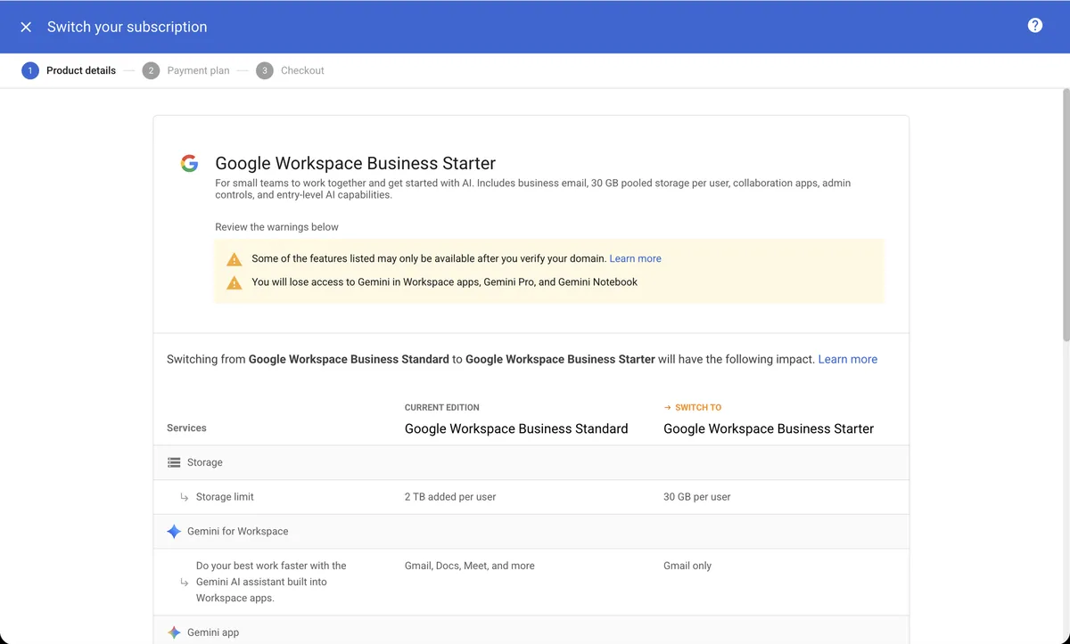
Task: Click the Switch your subscription title
Action: coord(128,27)
